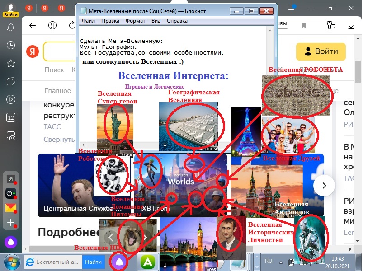The image size is (382, 271).
Task: Open the icon between bookmark and downloads
Action: 331,25
